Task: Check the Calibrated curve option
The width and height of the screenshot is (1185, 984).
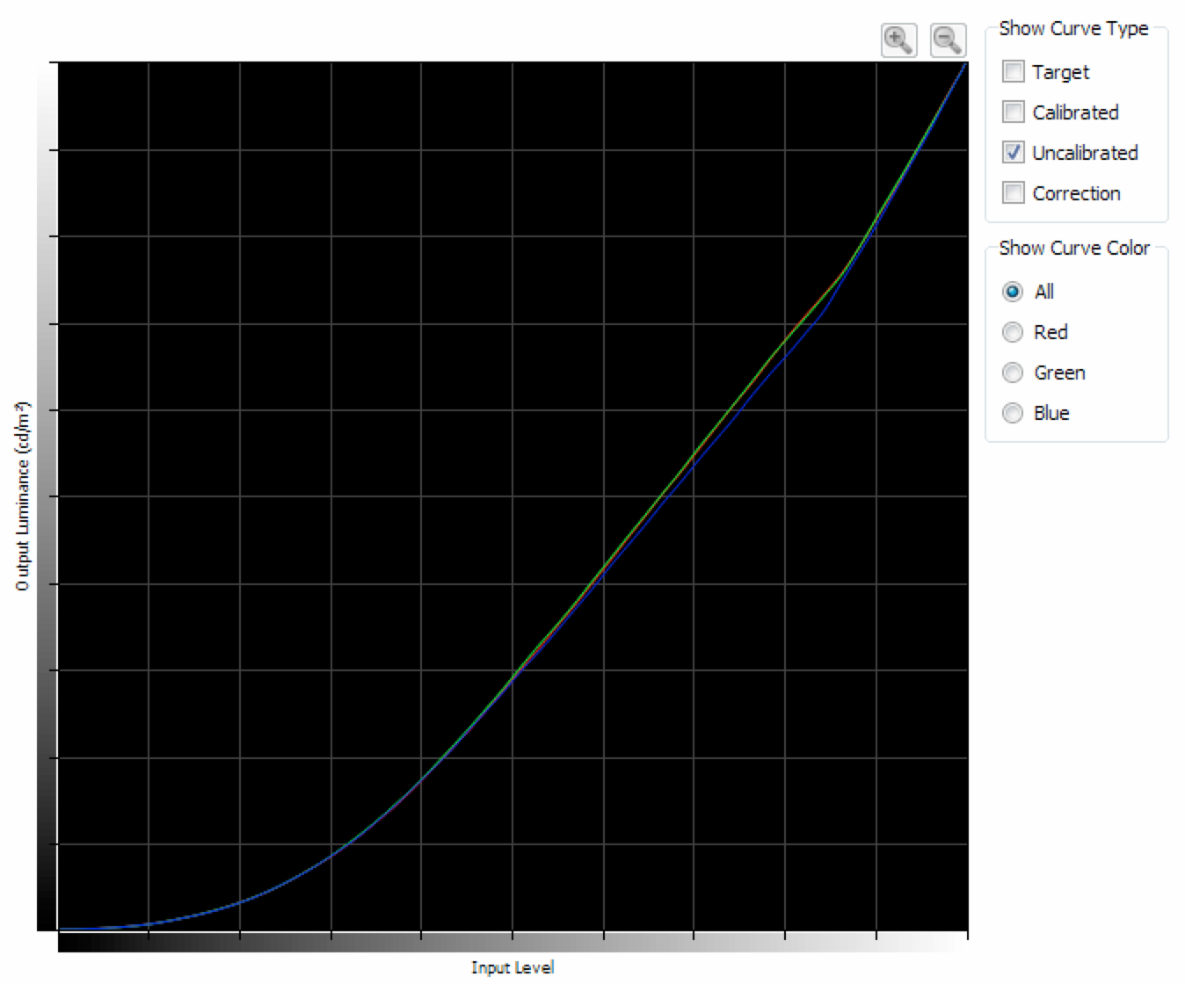Action: click(1014, 112)
